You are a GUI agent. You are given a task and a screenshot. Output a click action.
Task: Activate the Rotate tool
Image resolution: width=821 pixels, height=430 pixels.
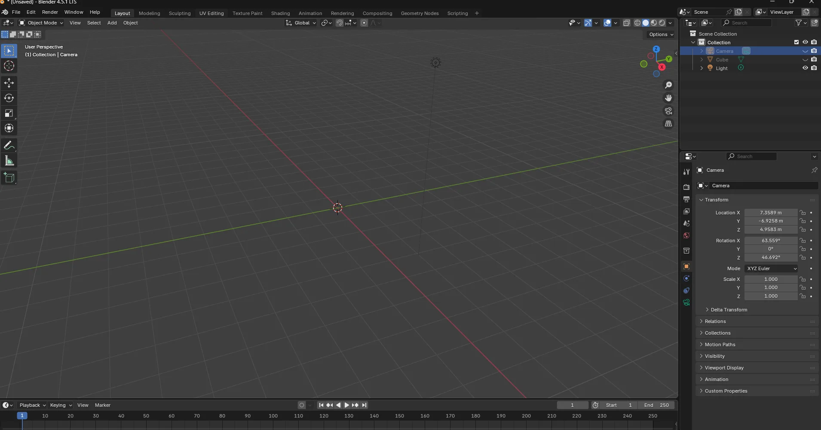pyautogui.click(x=9, y=98)
